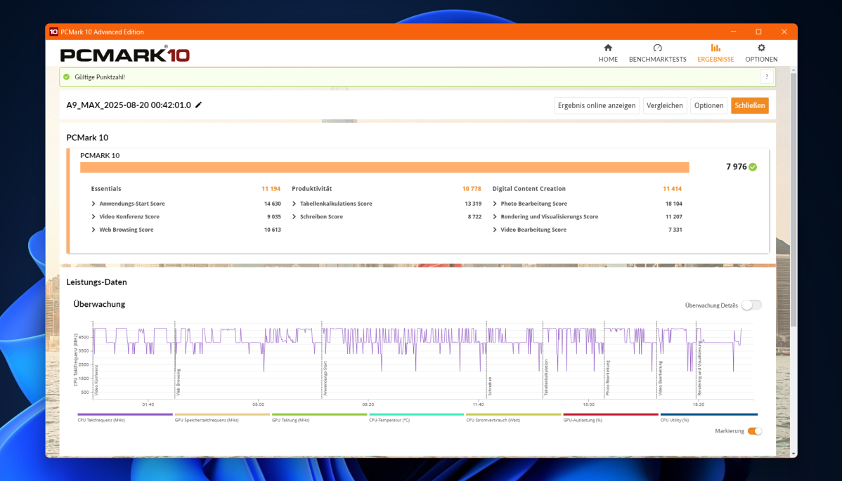Open the Ergebnisse tab
Image resolution: width=842 pixels, height=481 pixels.
715,53
